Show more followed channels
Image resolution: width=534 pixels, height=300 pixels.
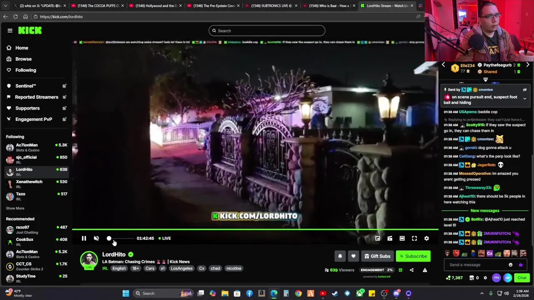coord(15,208)
